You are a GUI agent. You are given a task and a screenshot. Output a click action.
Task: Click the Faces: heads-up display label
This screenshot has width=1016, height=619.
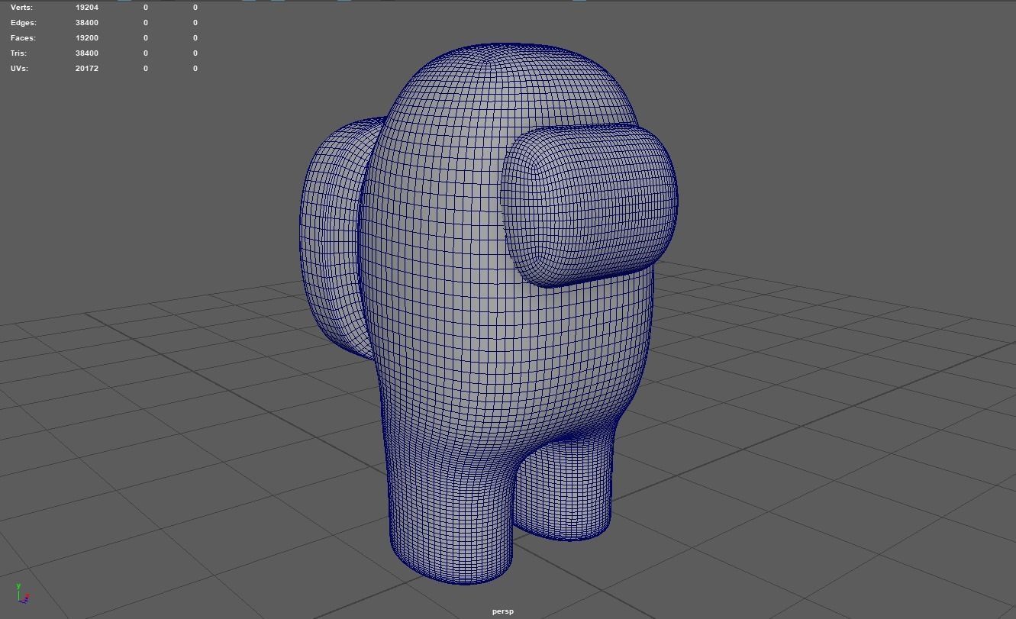point(23,38)
